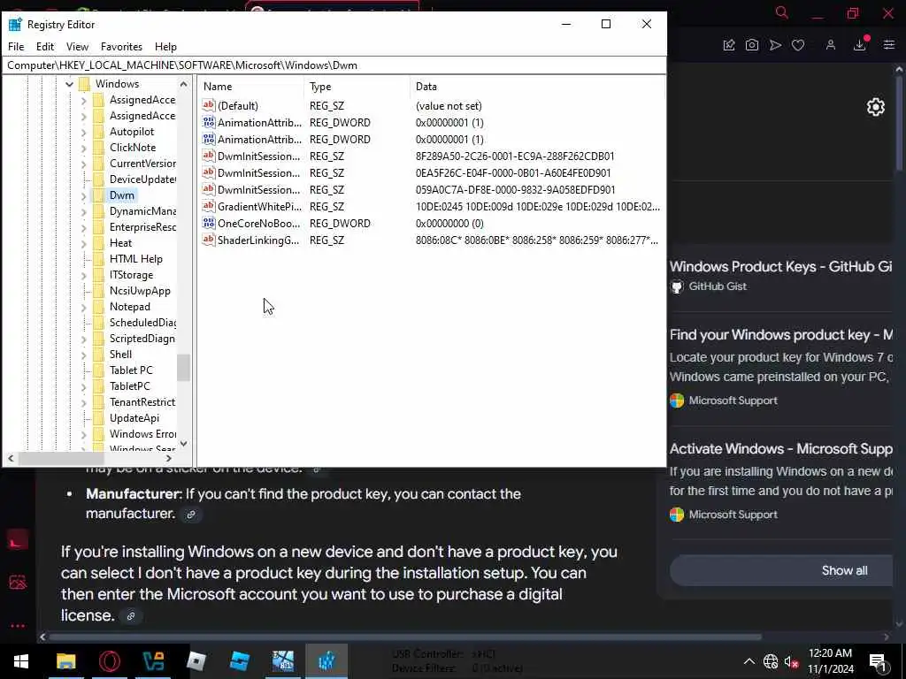Click the registry address bar path field
Viewport: 906px width, 679px height.
pos(334,65)
